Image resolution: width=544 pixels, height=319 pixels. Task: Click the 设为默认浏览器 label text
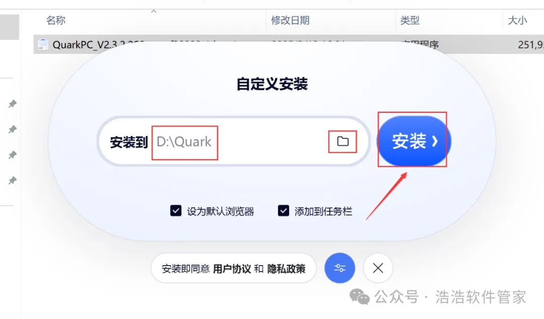[x=221, y=211]
